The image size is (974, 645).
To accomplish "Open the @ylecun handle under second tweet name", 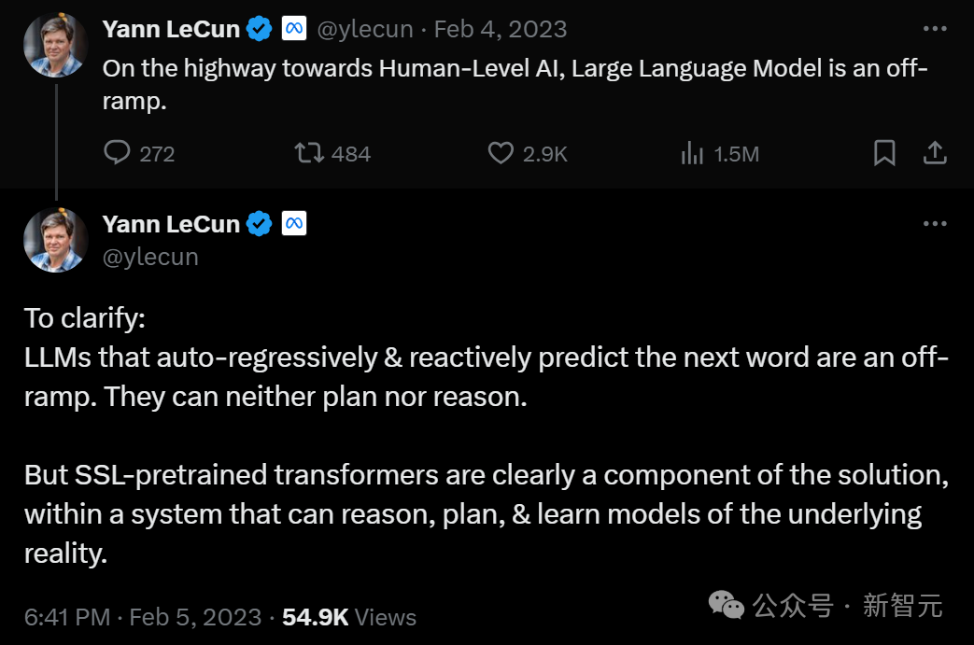I will click(149, 257).
